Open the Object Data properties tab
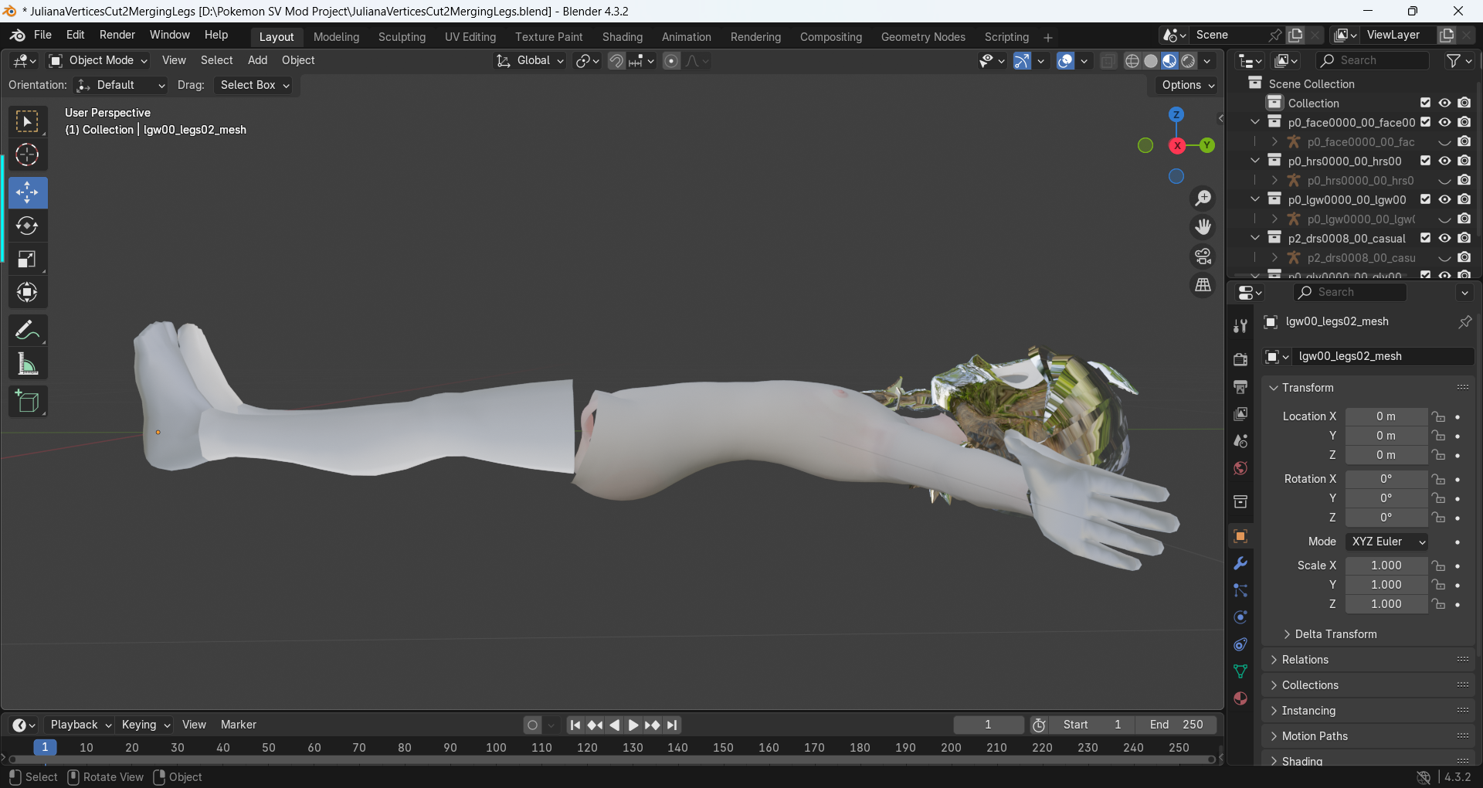 pyautogui.click(x=1240, y=671)
